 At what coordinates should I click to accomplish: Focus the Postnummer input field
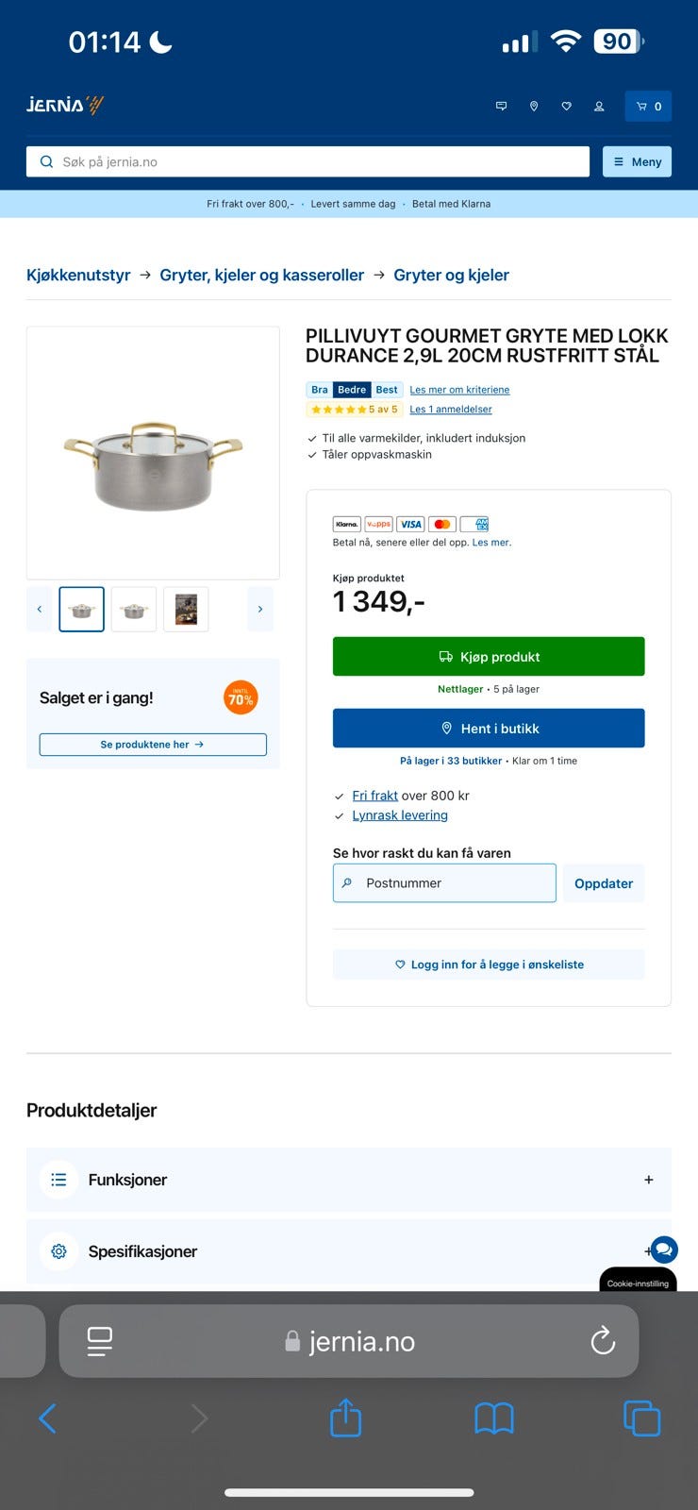click(444, 883)
